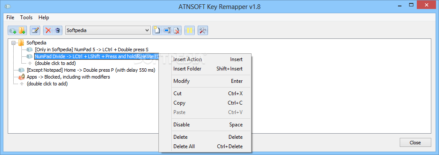Click key icon beside NumPad 5 entry
This screenshot has width=439, height=155.
29,50
